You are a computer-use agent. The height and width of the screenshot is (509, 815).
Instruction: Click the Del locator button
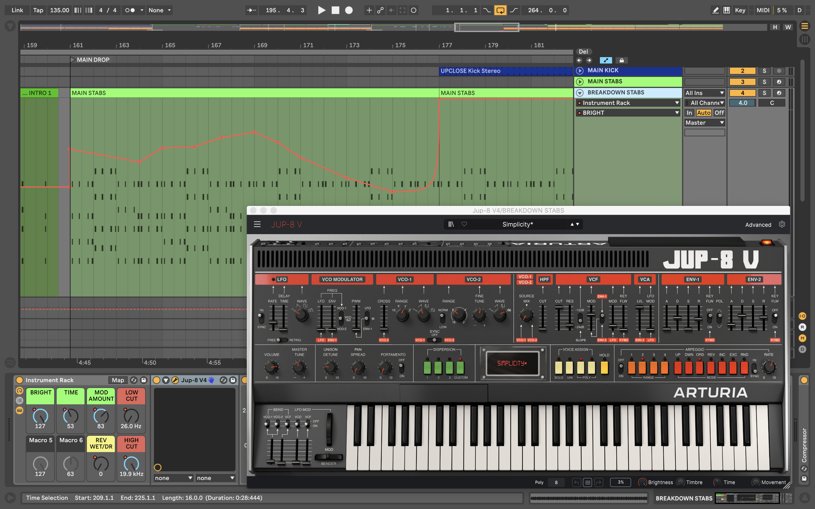[x=583, y=51]
